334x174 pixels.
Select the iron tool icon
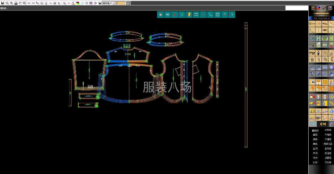coord(325,103)
